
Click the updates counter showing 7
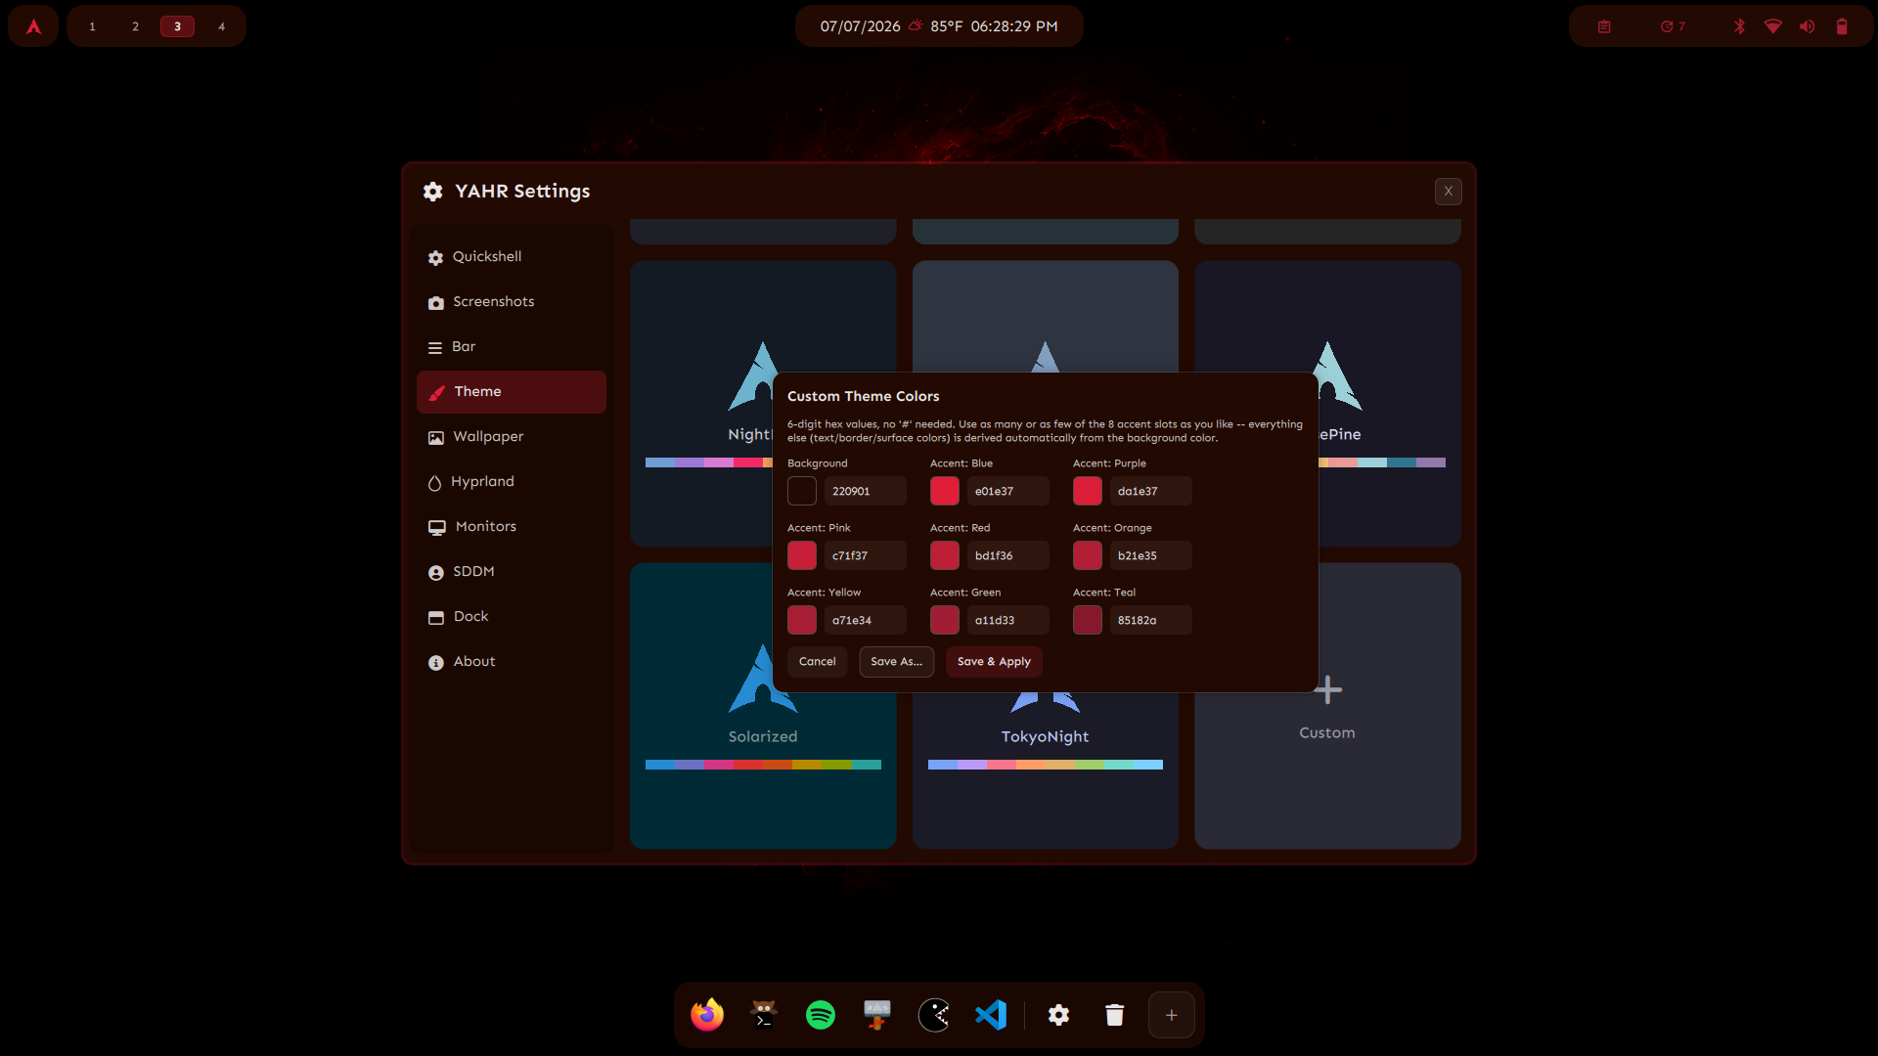pyautogui.click(x=1673, y=26)
